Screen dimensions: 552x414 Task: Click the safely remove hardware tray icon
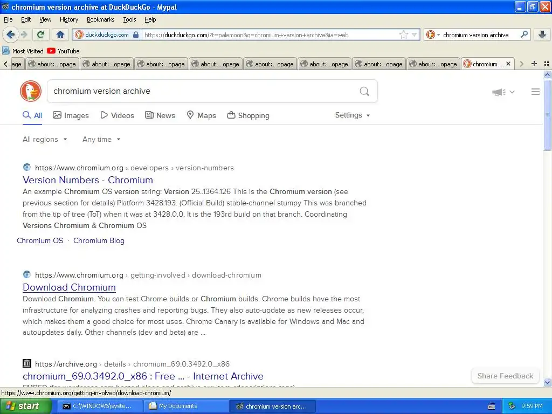click(512, 406)
